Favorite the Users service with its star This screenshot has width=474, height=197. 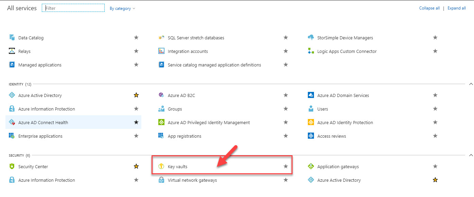435,109
